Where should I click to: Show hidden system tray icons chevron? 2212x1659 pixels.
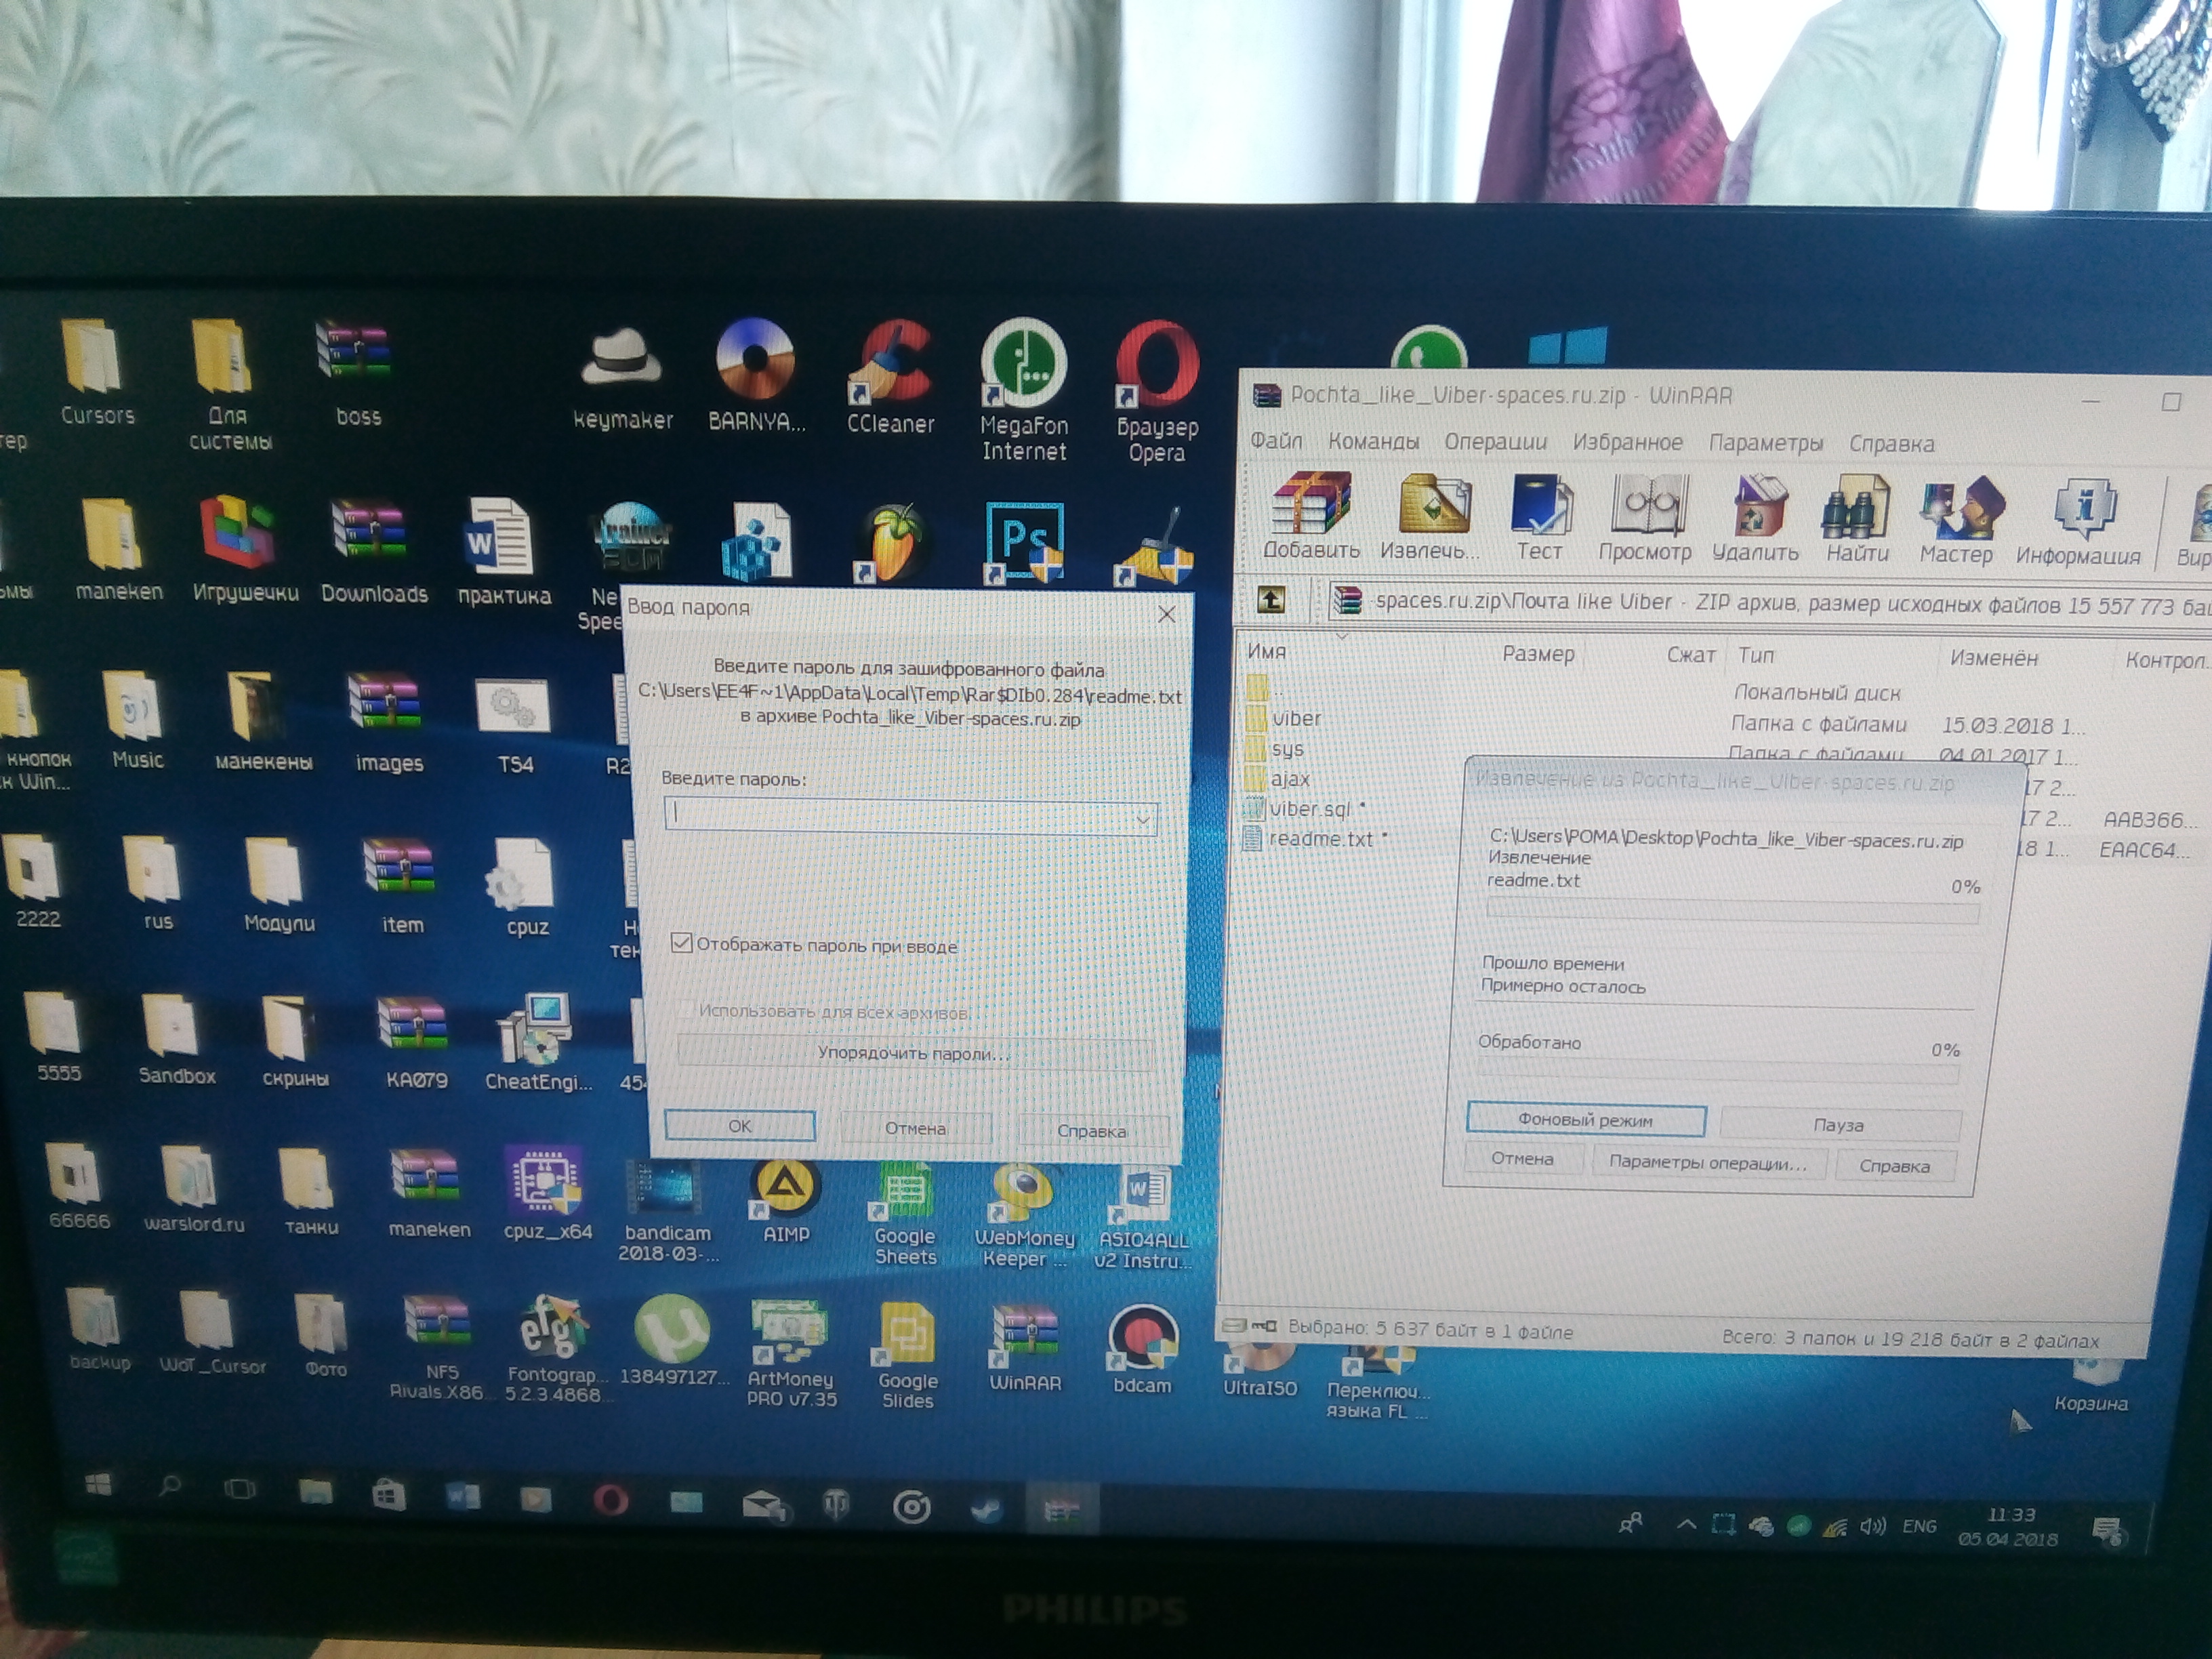[x=1686, y=1524]
